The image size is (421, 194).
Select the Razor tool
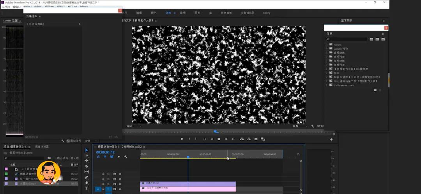(87, 166)
